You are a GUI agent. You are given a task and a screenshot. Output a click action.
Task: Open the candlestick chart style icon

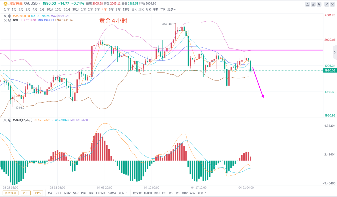coord(319,4)
